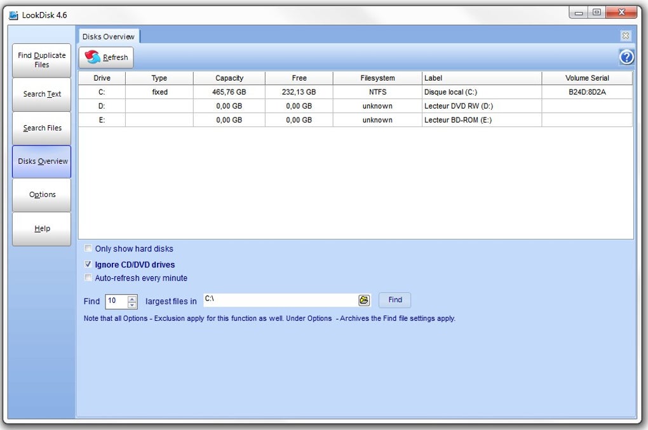Enable Auto-refresh every minute
648x430 pixels.
(x=88, y=278)
